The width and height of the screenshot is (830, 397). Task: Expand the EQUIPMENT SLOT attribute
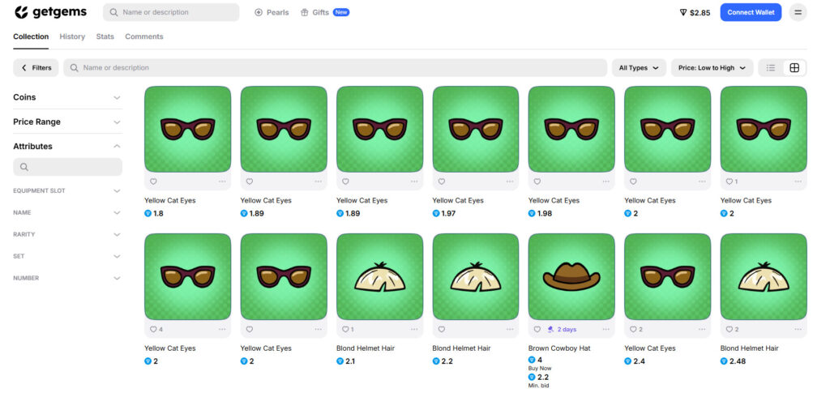(x=68, y=190)
